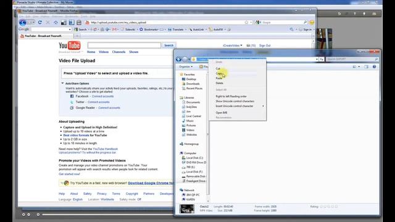
Task: Open the YouTube account name dropdown
Action: click(233, 46)
